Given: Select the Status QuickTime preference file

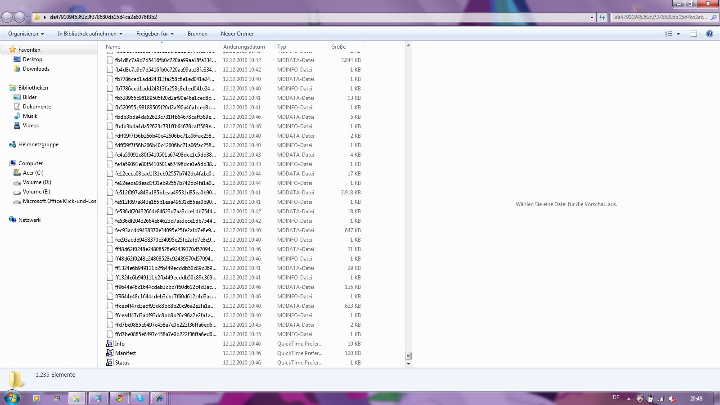Looking at the screenshot, I should (x=122, y=363).
